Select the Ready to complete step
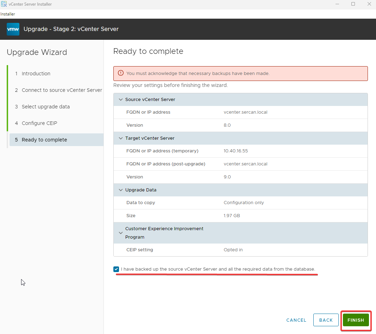 point(57,140)
